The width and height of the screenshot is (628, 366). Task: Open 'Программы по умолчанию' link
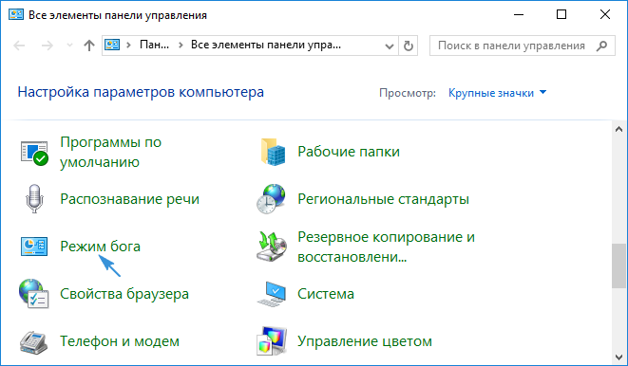[110, 153]
